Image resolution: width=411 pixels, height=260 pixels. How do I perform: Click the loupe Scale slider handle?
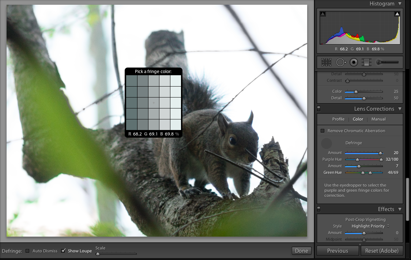pos(98,253)
